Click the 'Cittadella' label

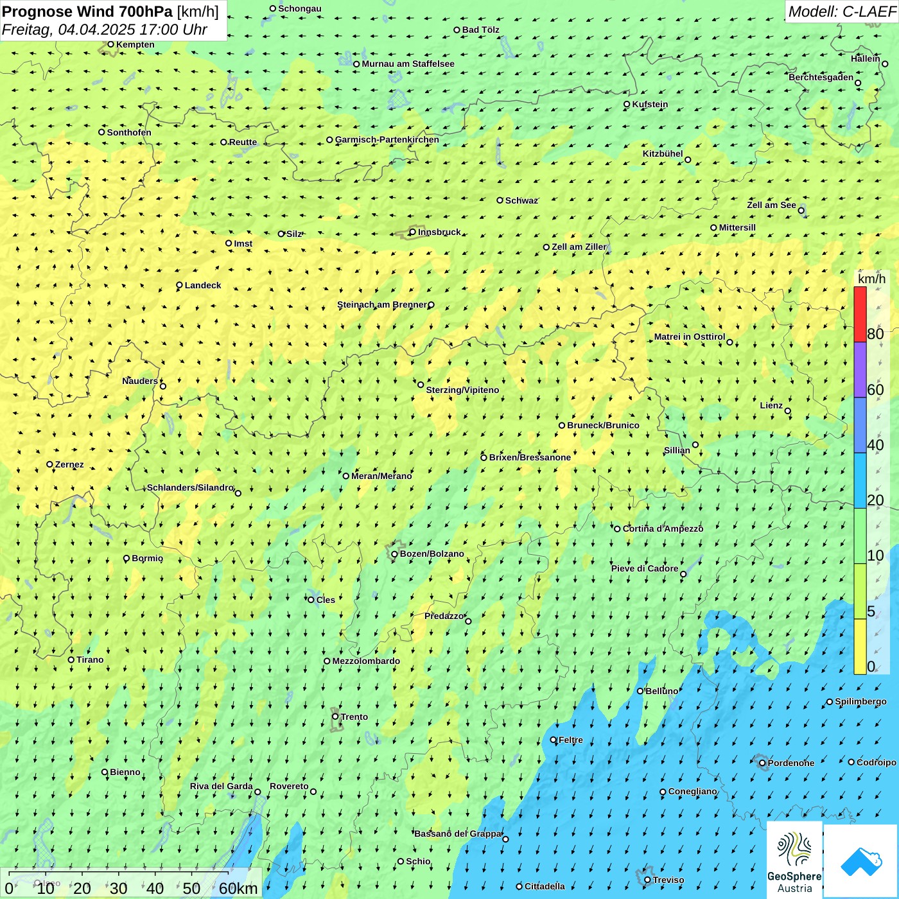[x=545, y=886]
